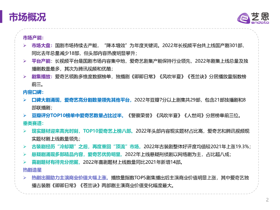Click text 两部剧主演商业价值变化幅度最大
Screen dimensions: 280x210
pyautogui.click(x=136, y=185)
